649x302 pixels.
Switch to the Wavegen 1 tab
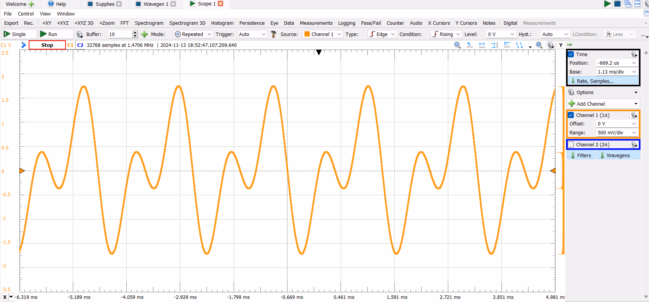tap(155, 4)
